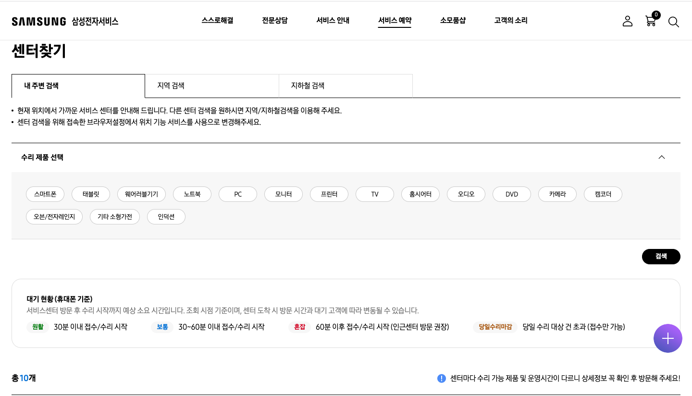Select the 태블릿 product option
Image resolution: width=692 pixels, height=396 pixels.
pos(90,194)
